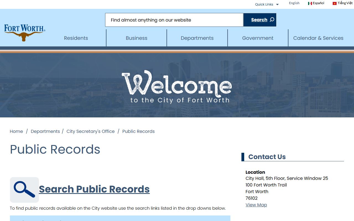Open the Search Public Records heading link
Viewport: 354px width, 221px height.
pyautogui.click(x=94, y=189)
